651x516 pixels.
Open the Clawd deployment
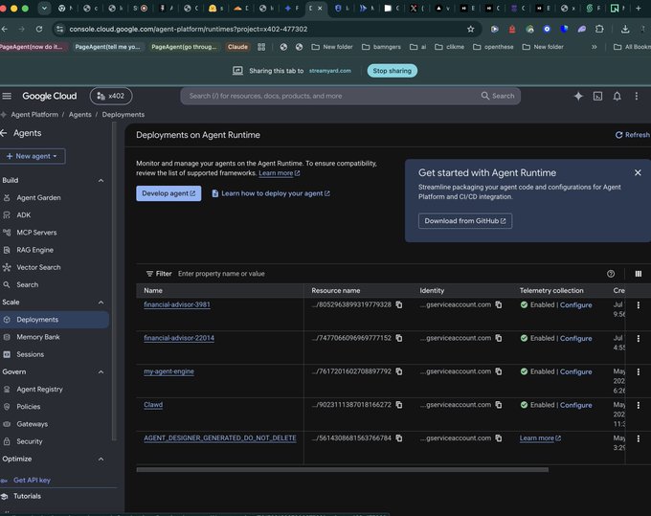point(153,405)
